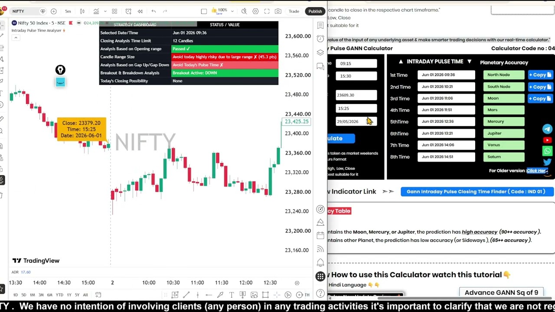Click the Publish button
555x312 pixels.
coord(315,11)
